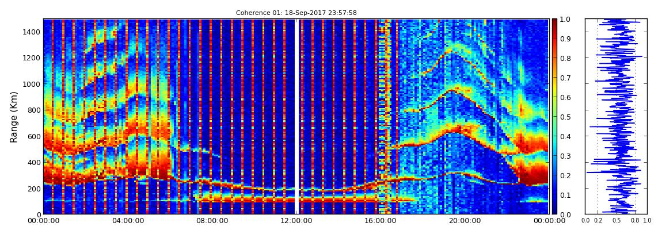Click the blue coherence profile line plot
This screenshot has height=234, width=662.
[x=617, y=116]
